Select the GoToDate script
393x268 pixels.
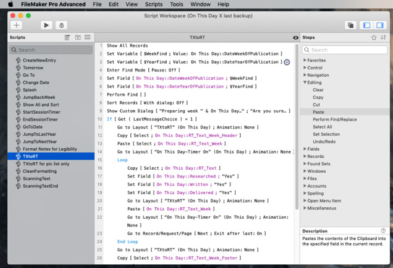click(x=33, y=127)
